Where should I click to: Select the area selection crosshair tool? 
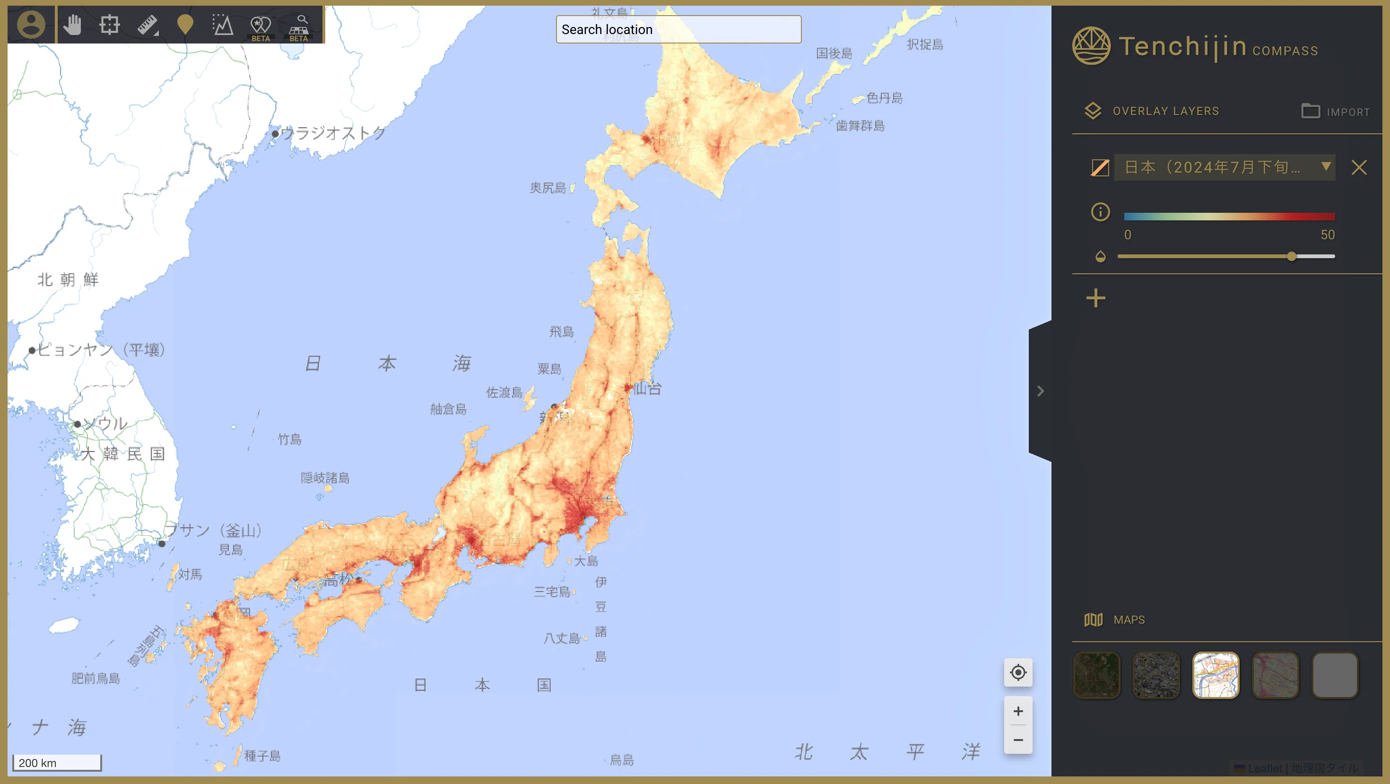110,25
